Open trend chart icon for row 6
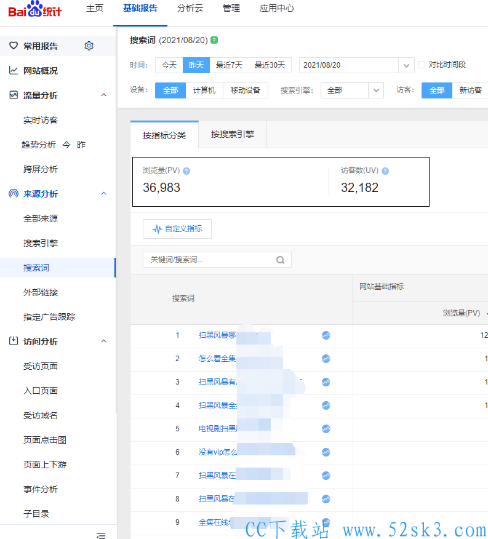This screenshot has height=539, width=488. pyautogui.click(x=326, y=452)
